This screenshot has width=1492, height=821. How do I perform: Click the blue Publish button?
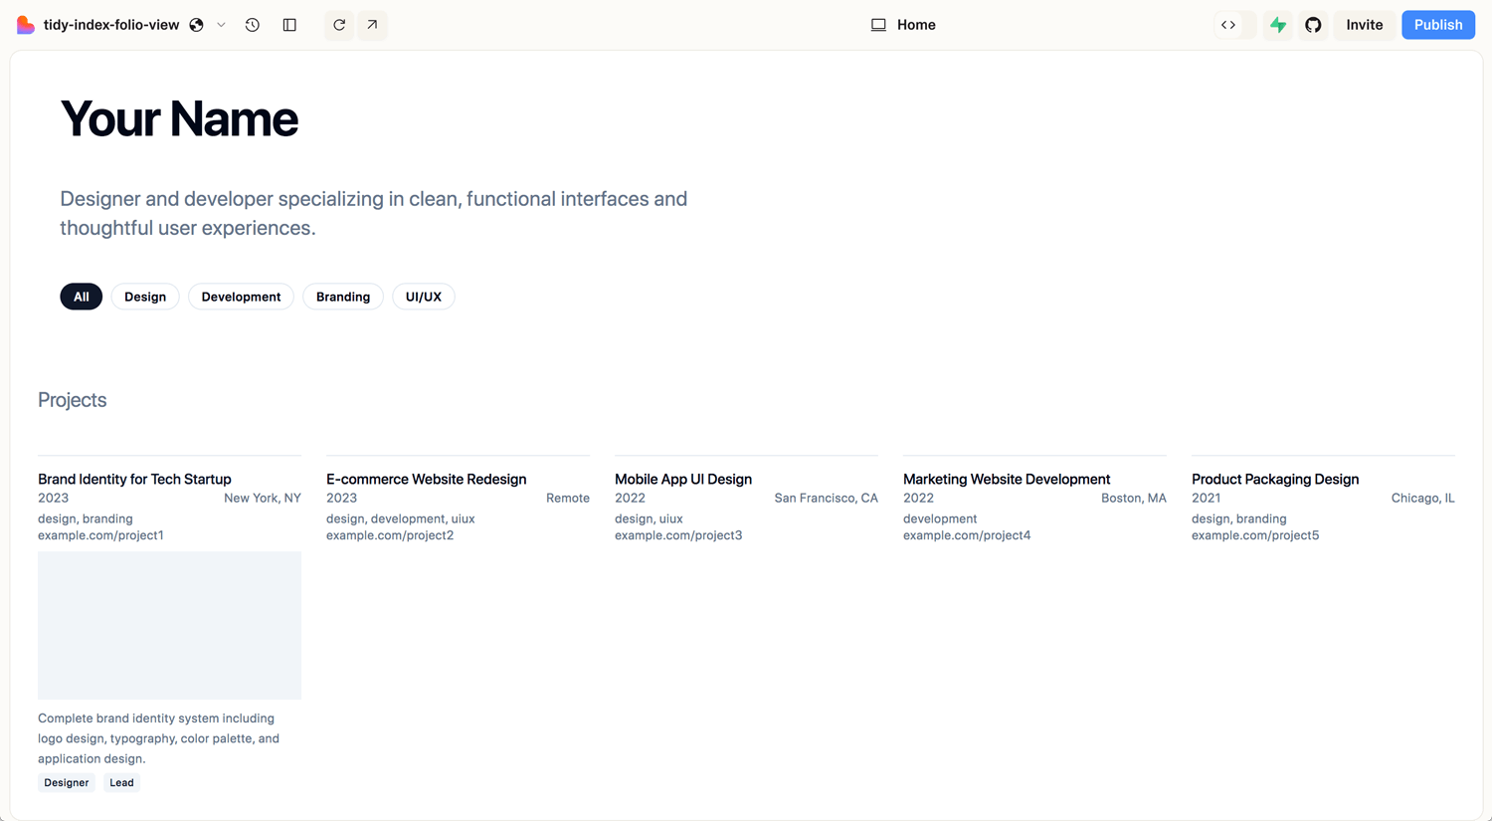(x=1438, y=25)
